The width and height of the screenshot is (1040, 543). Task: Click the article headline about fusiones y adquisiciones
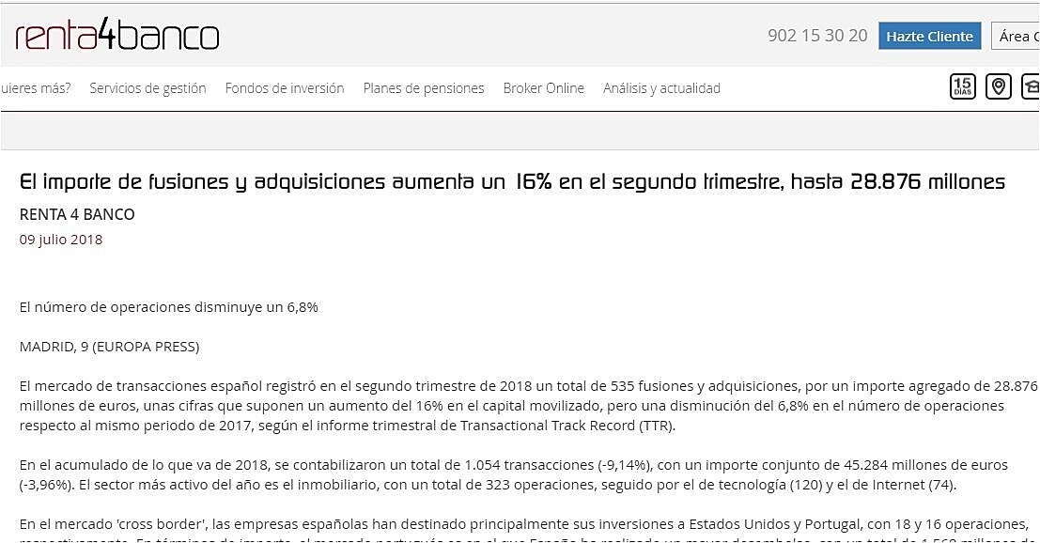click(x=512, y=181)
